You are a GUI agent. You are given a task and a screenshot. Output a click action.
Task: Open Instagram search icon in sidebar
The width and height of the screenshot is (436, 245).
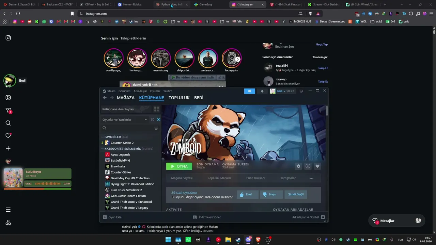tap(8, 123)
